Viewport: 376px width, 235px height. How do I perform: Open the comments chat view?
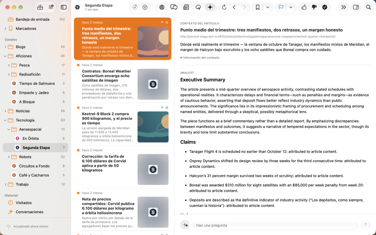174,7
